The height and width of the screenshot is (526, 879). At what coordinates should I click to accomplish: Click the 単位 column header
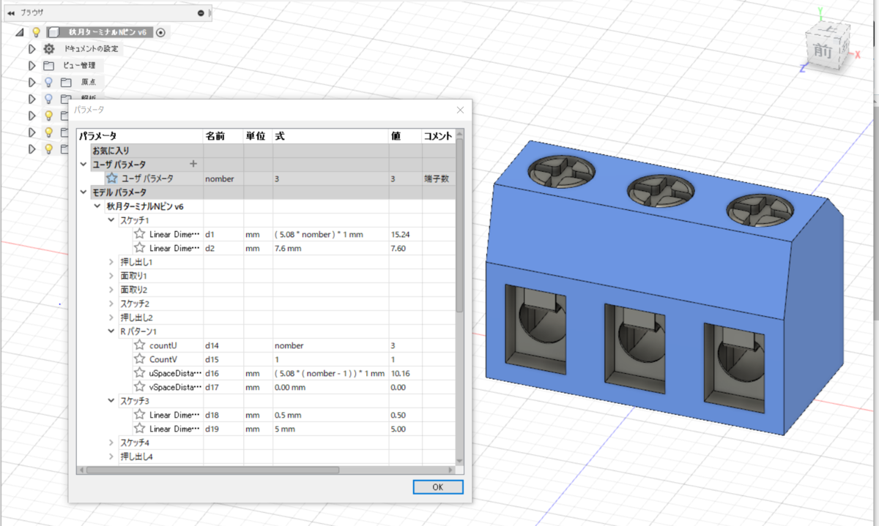(x=259, y=136)
